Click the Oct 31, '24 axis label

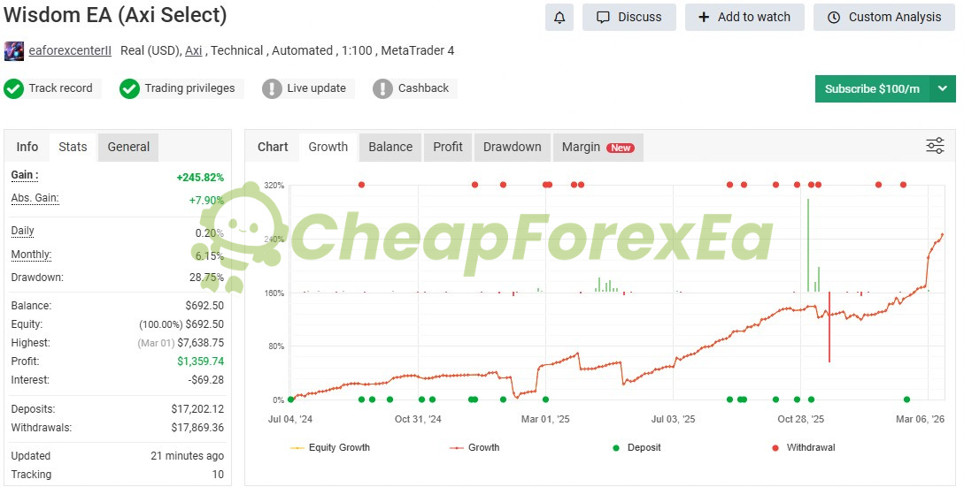(x=418, y=419)
